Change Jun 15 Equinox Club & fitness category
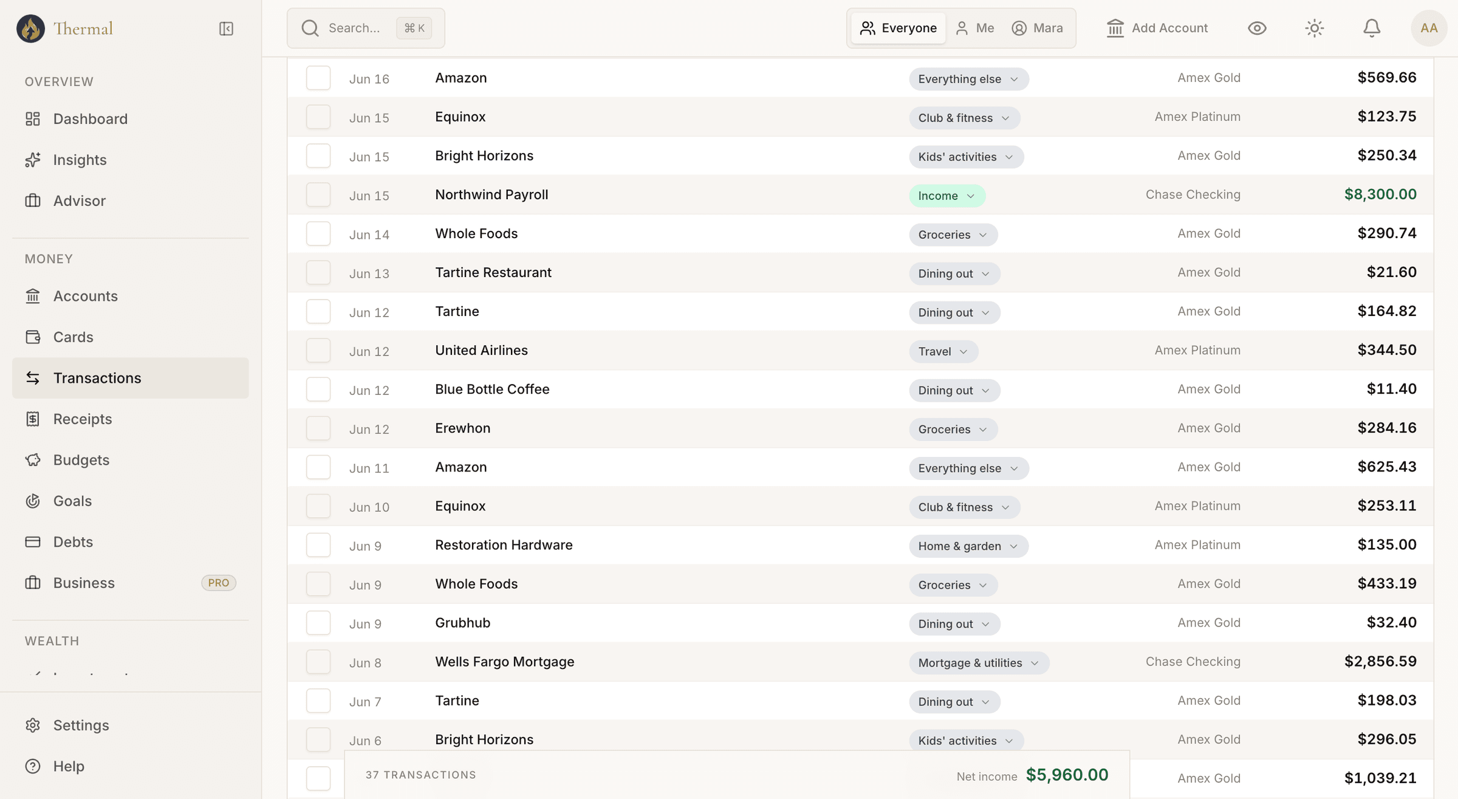 coord(965,118)
